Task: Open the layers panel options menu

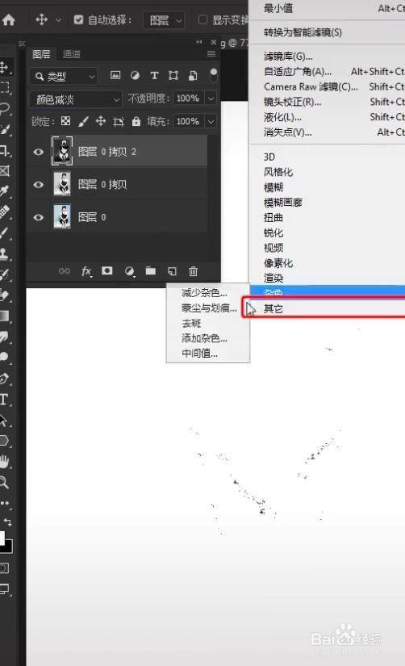Action: (x=211, y=54)
